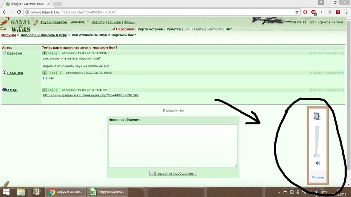Open the Новости link

[x=98, y=22]
